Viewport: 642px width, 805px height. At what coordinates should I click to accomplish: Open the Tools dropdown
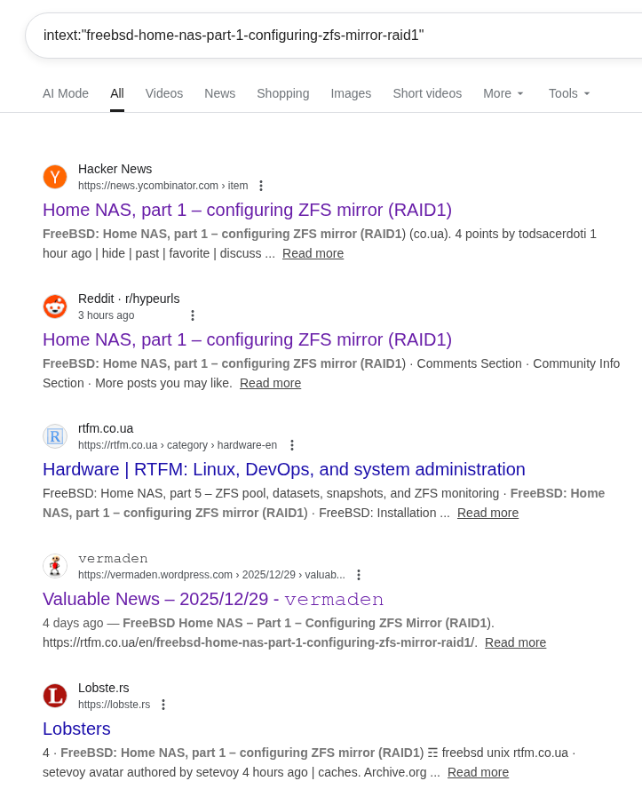(569, 93)
